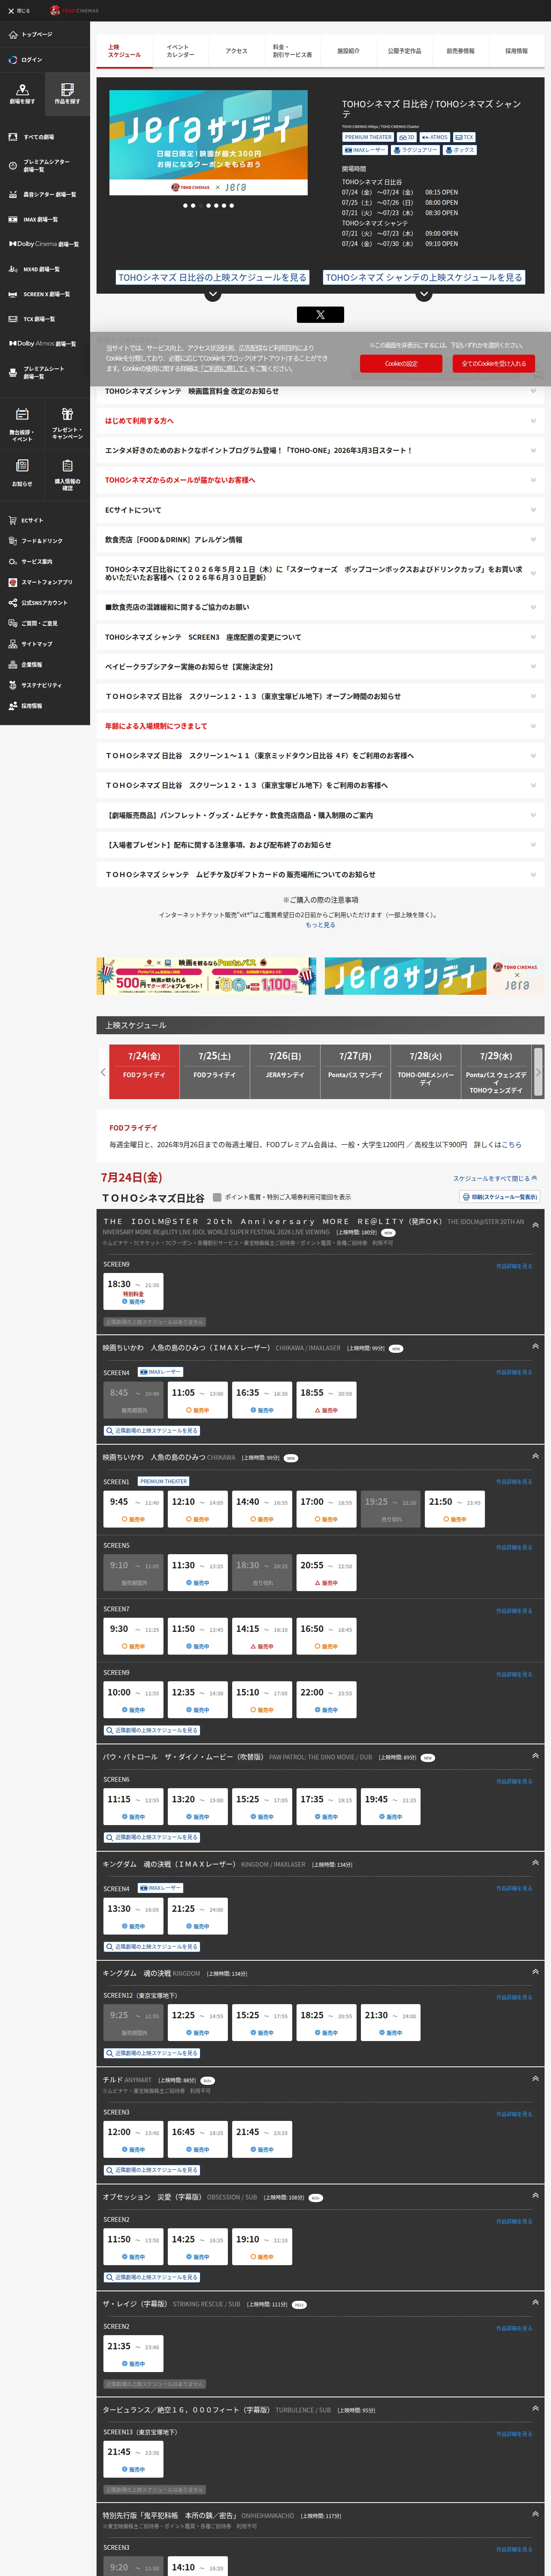The image size is (551, 2576).
Task: Open TCX 劇場一覧 sidebar item
Action: [45, 319]
